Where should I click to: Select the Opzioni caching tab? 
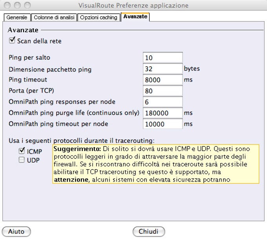pos(99,17)
